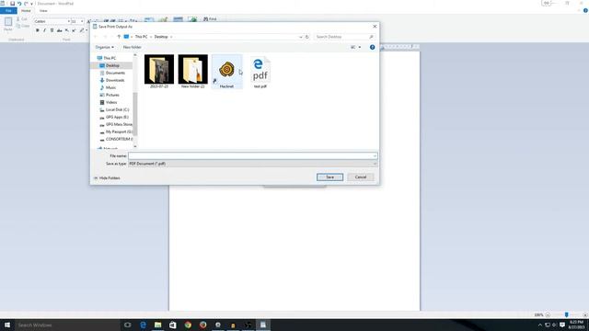The width and height of the screenshot is (589, 331).
Task: Toggle Underline formatting in WordPad
Action: tap(52, 30)
